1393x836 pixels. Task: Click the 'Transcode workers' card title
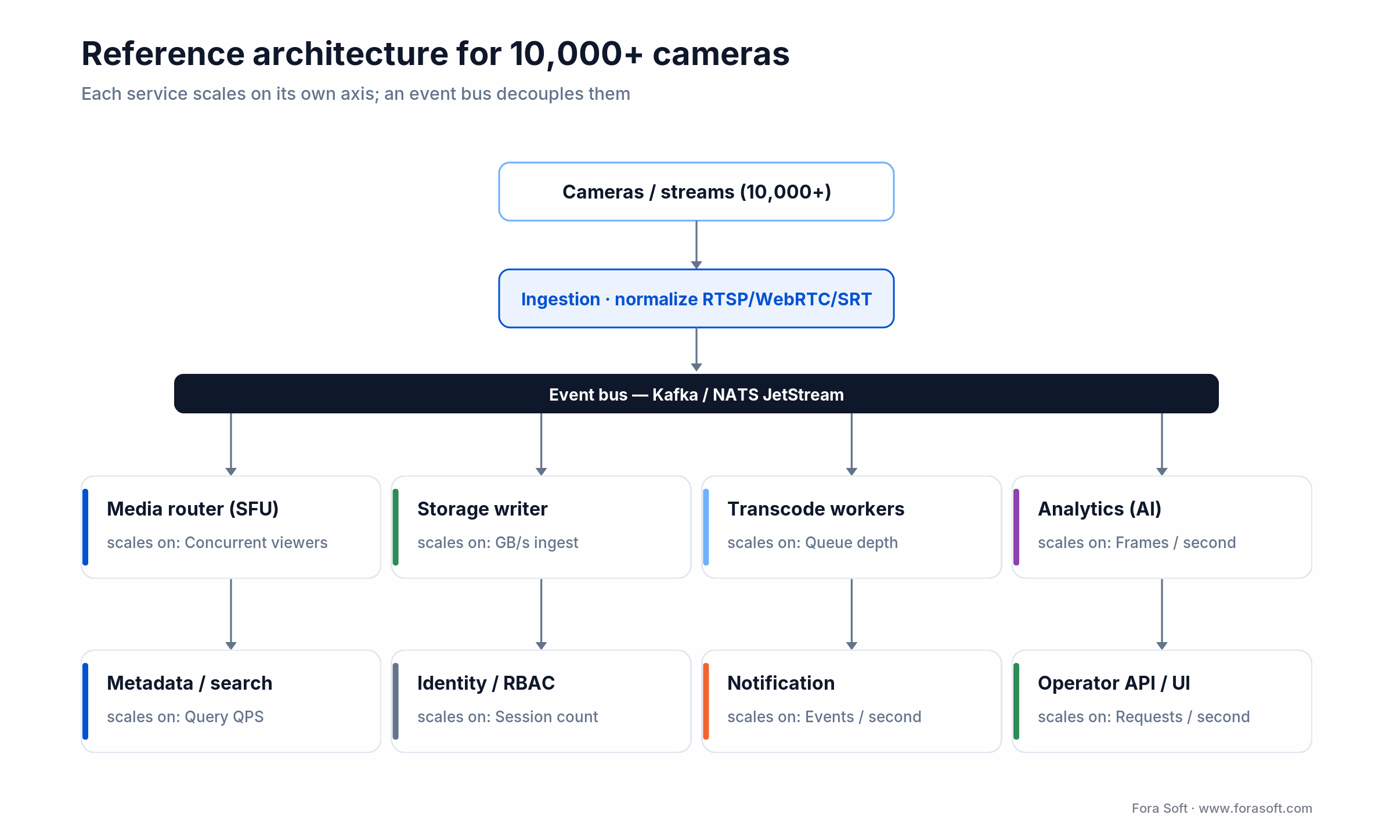pyautogui.click(x=816, y=509)
